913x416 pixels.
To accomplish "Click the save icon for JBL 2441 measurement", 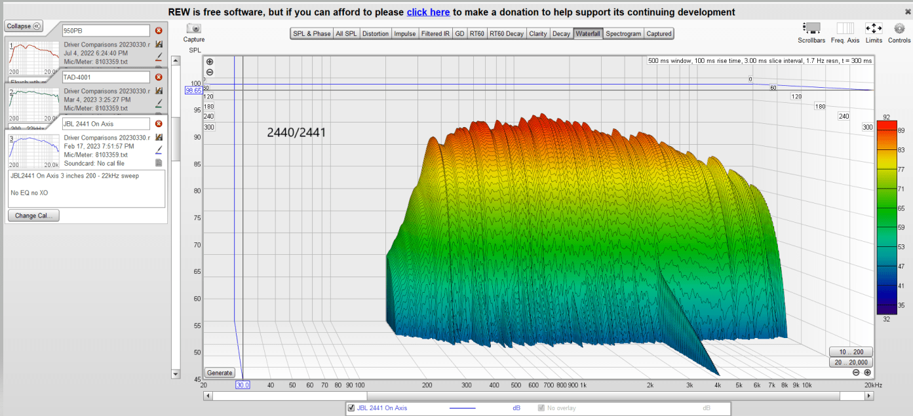I will (159, 138).
